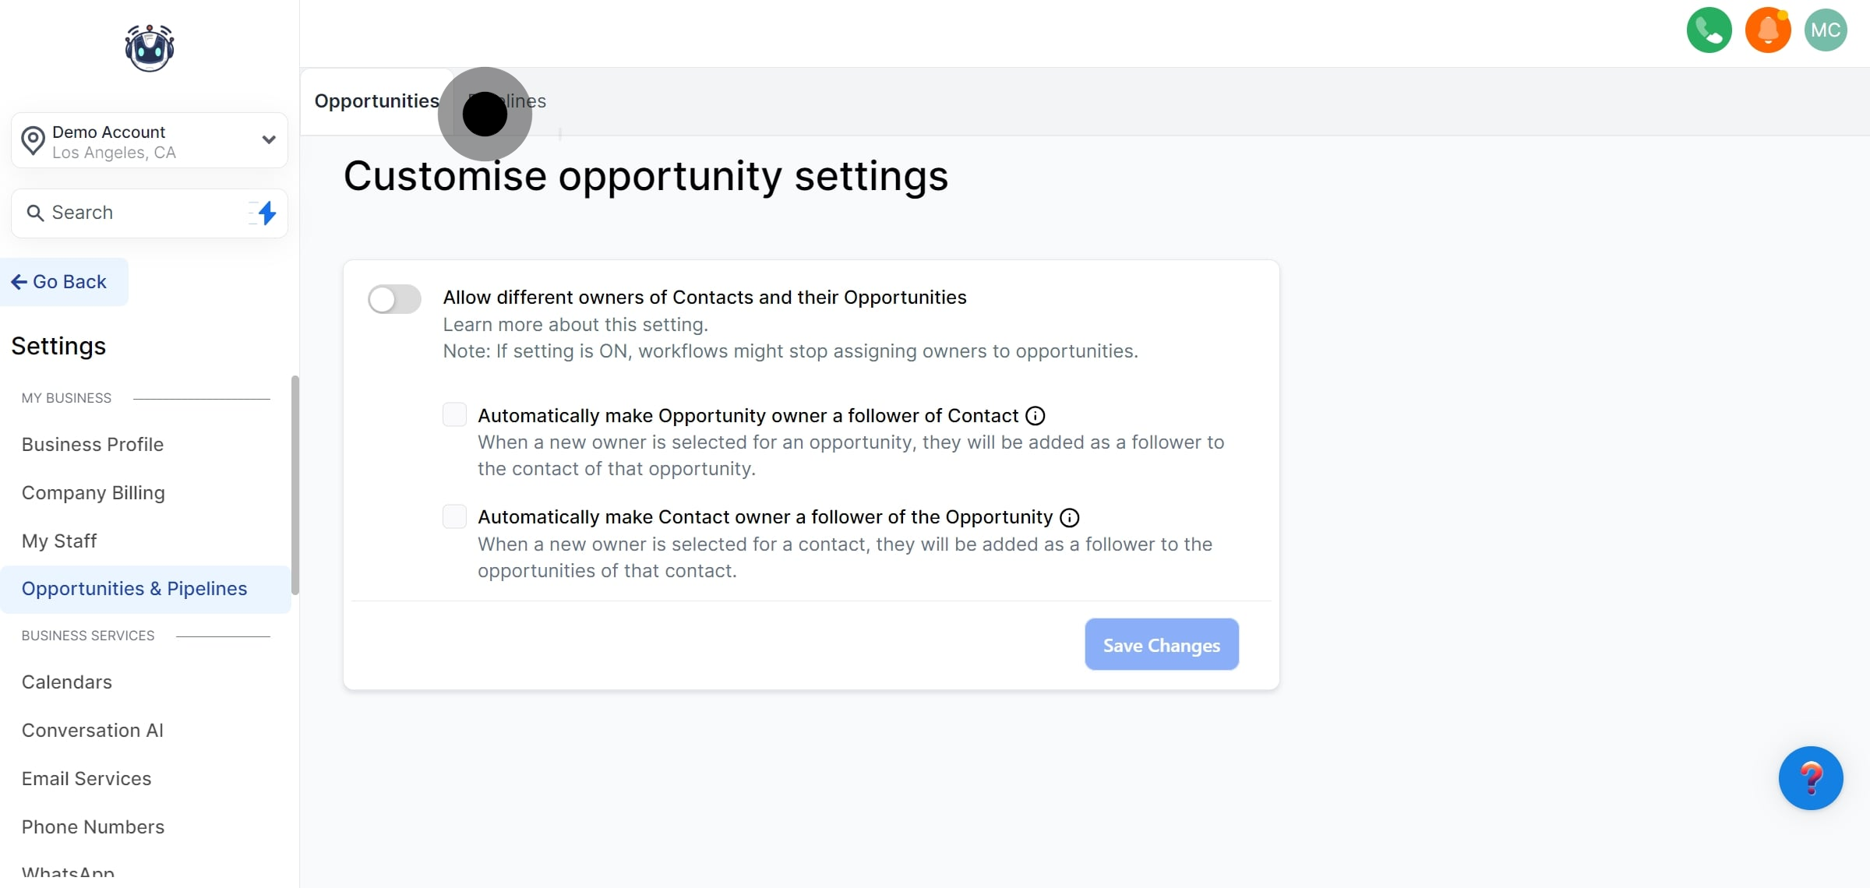Image resolution: width=1870 pixels, height=888 pixels.
Task: Click the info icon beside Contact owner follower setting
Action: click(1070, 517)
